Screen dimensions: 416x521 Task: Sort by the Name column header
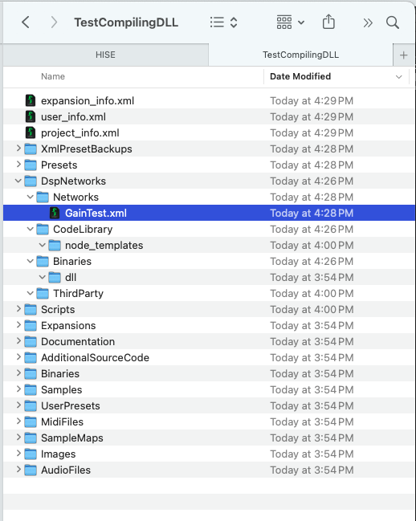[53, 76]
